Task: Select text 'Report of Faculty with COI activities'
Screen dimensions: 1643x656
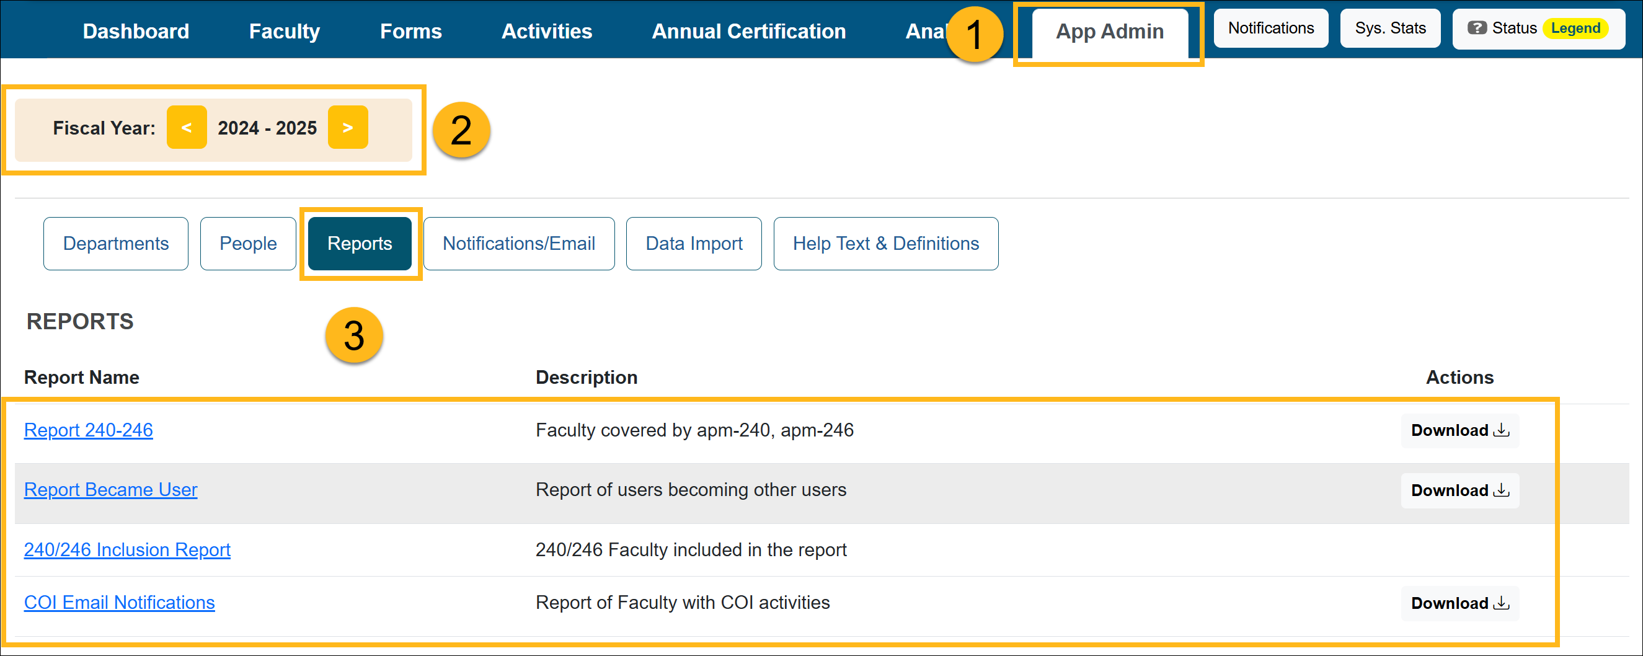Action: click(683, 603)
